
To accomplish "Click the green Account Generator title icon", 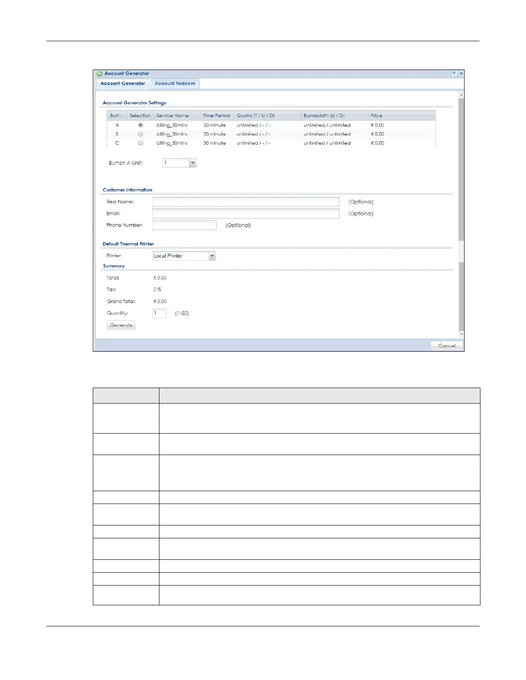I will (100, 74).
